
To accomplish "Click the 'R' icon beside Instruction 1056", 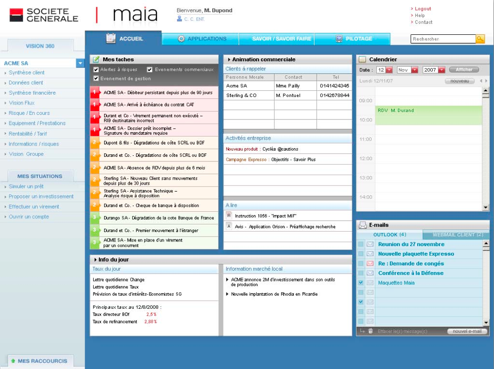I will [229, 216].
